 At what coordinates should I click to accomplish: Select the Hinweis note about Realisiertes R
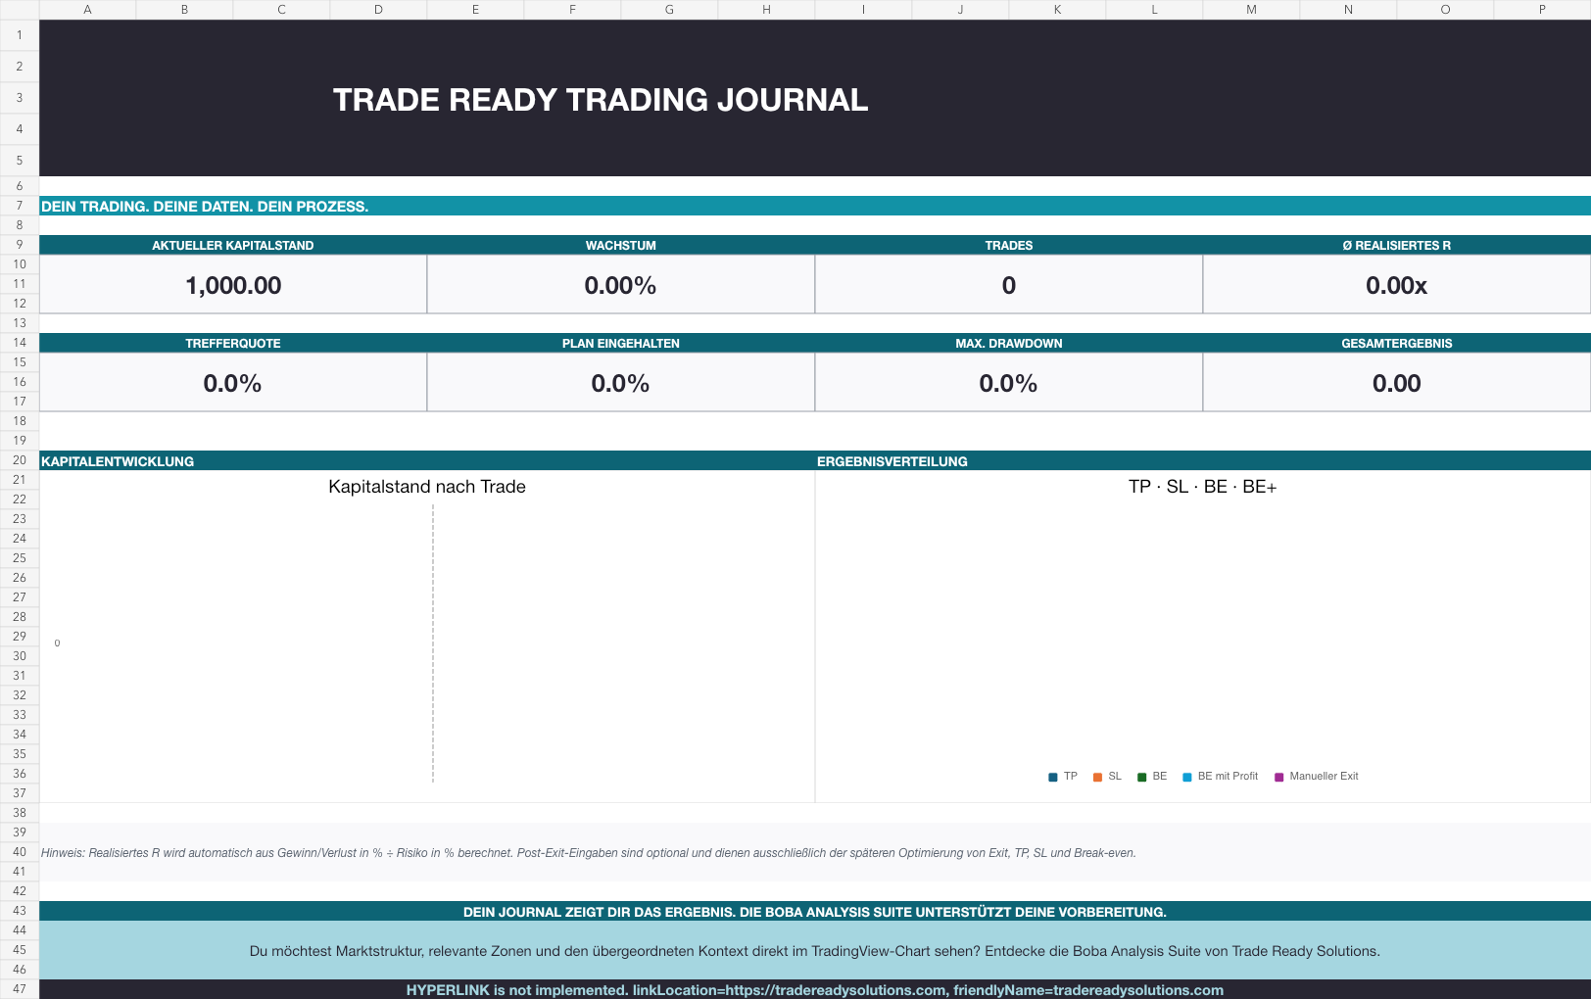(x=589, y=852)
